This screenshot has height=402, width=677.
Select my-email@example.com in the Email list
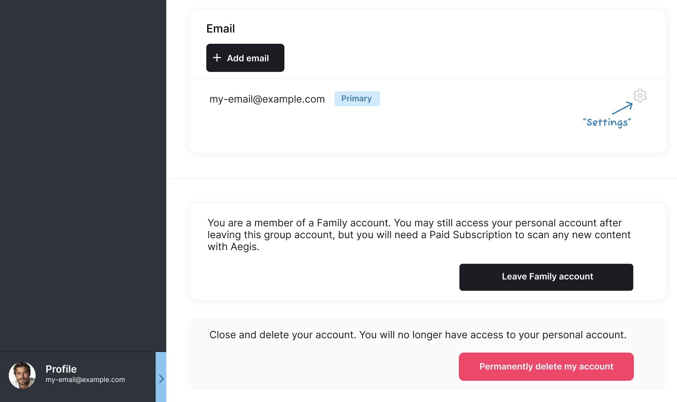[267, 99]
